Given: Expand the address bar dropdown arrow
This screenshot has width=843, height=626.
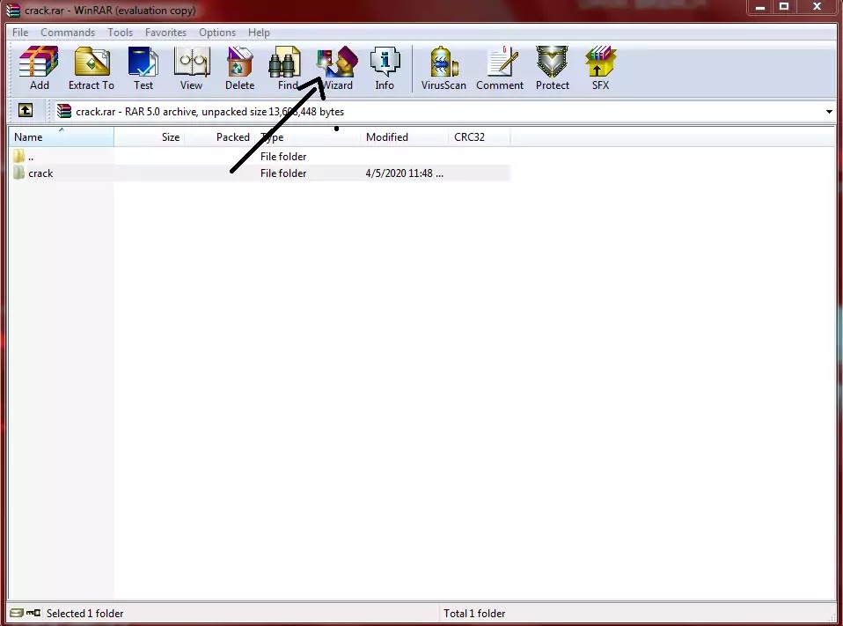Looking at the screenshot, I should point(829,112).
